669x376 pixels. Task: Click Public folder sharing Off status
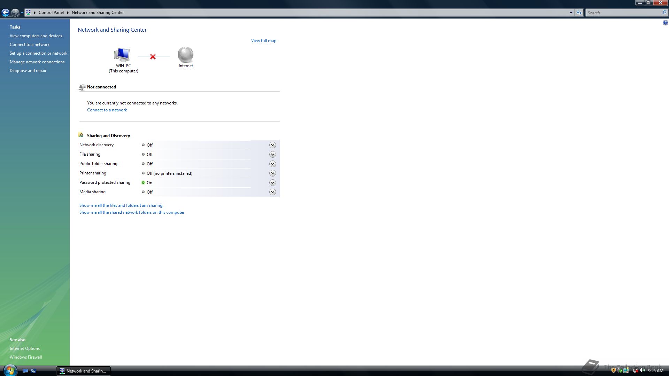pos(147,164)
